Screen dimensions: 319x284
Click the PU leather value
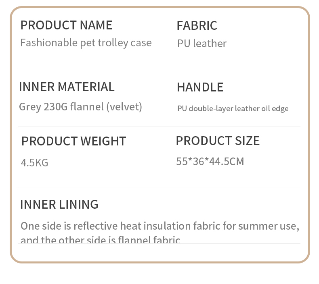[202, 44]
